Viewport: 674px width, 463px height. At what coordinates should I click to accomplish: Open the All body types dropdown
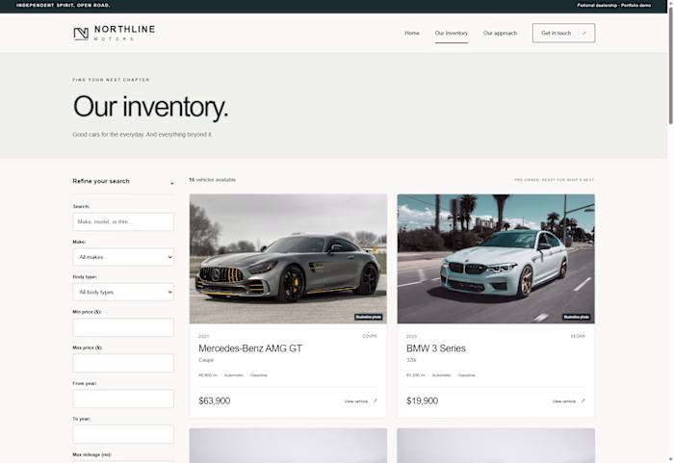(x=123, y=292)
